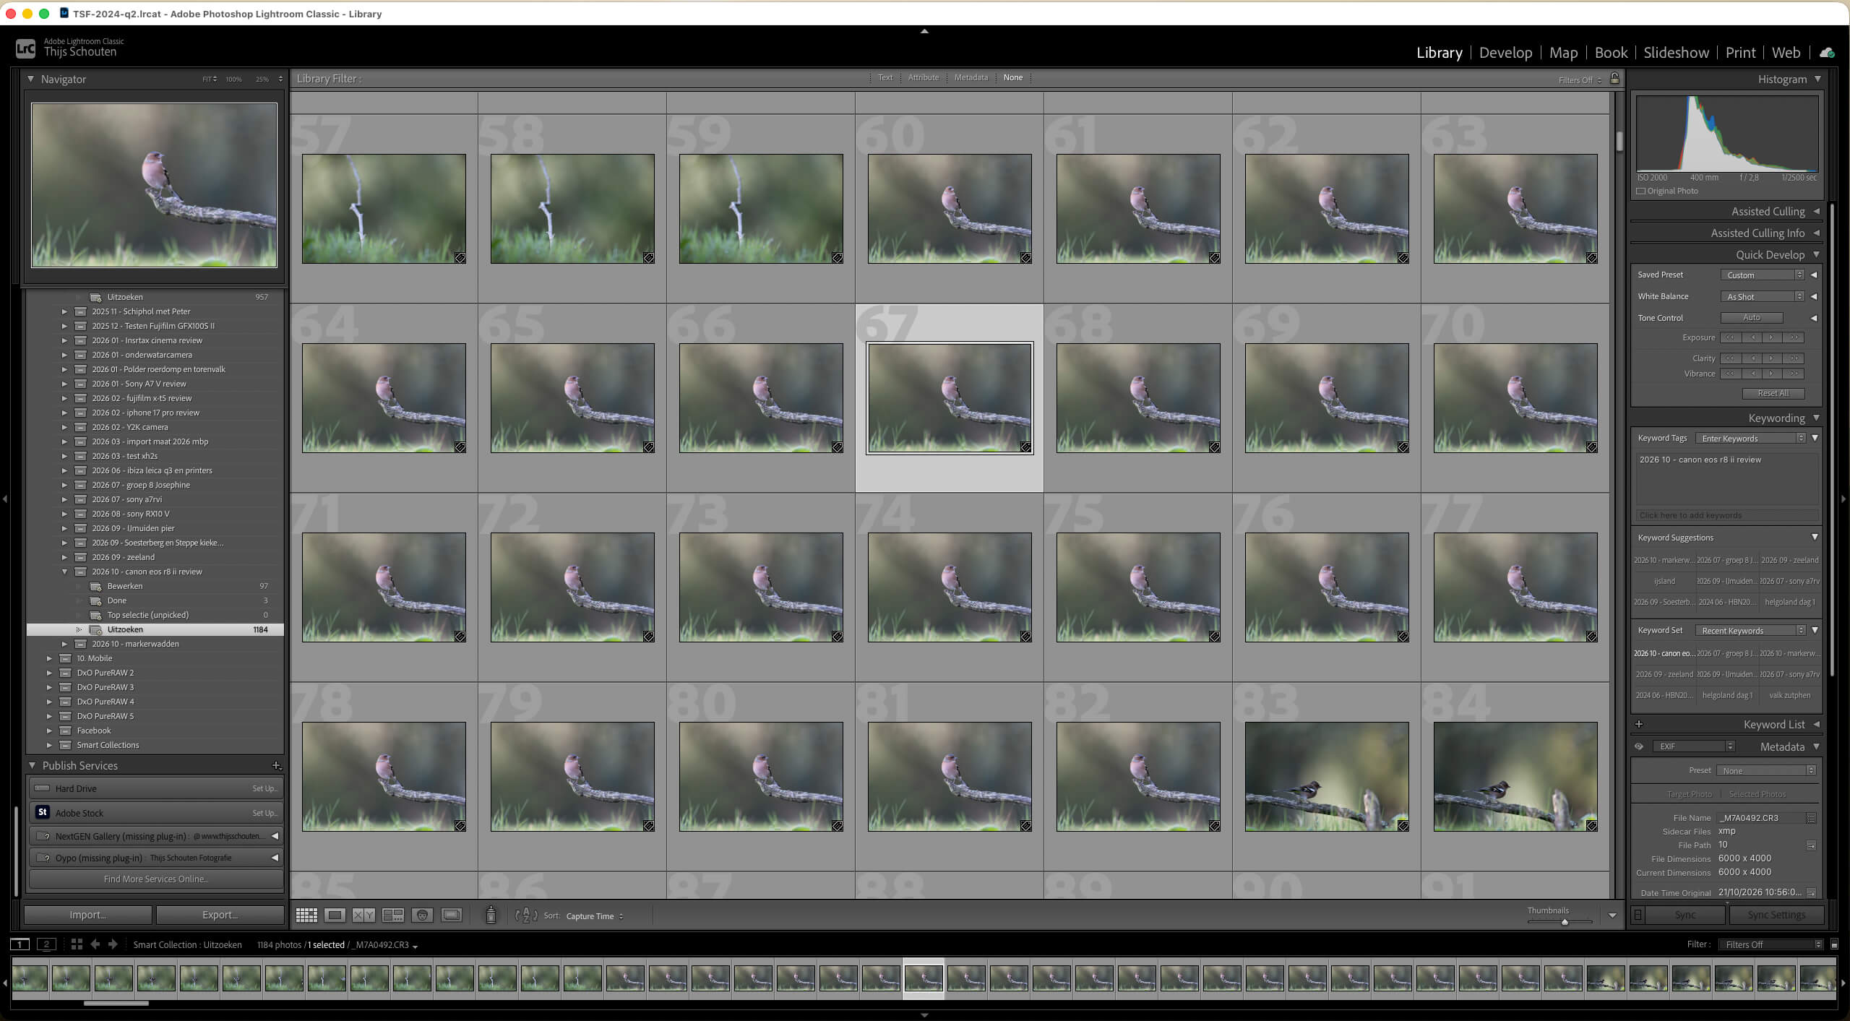Click Reset All in Quick Develop
1850x1021 pixels.
(1773, 393)
